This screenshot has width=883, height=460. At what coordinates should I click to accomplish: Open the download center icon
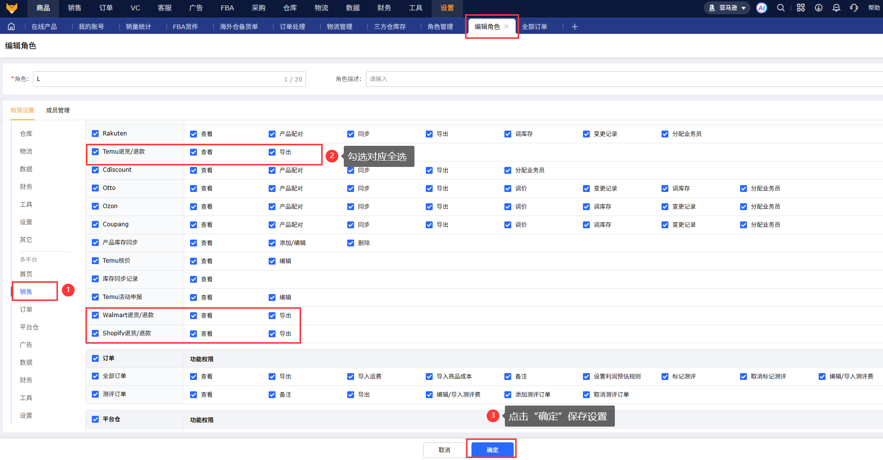[x=819, y=8]
